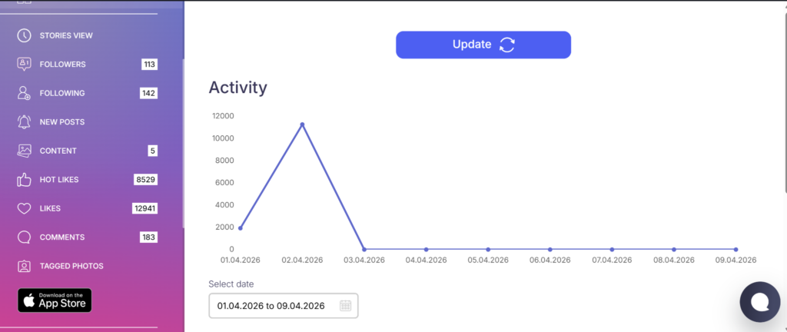Open the chat support bubble

coord(759,303)
